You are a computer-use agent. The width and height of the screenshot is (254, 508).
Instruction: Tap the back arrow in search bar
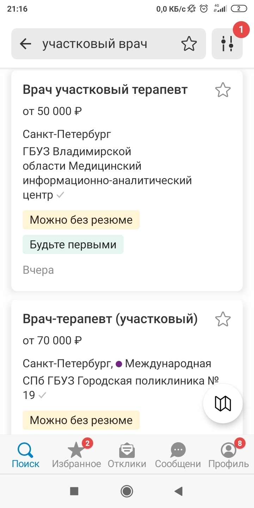tap(25, 44)
